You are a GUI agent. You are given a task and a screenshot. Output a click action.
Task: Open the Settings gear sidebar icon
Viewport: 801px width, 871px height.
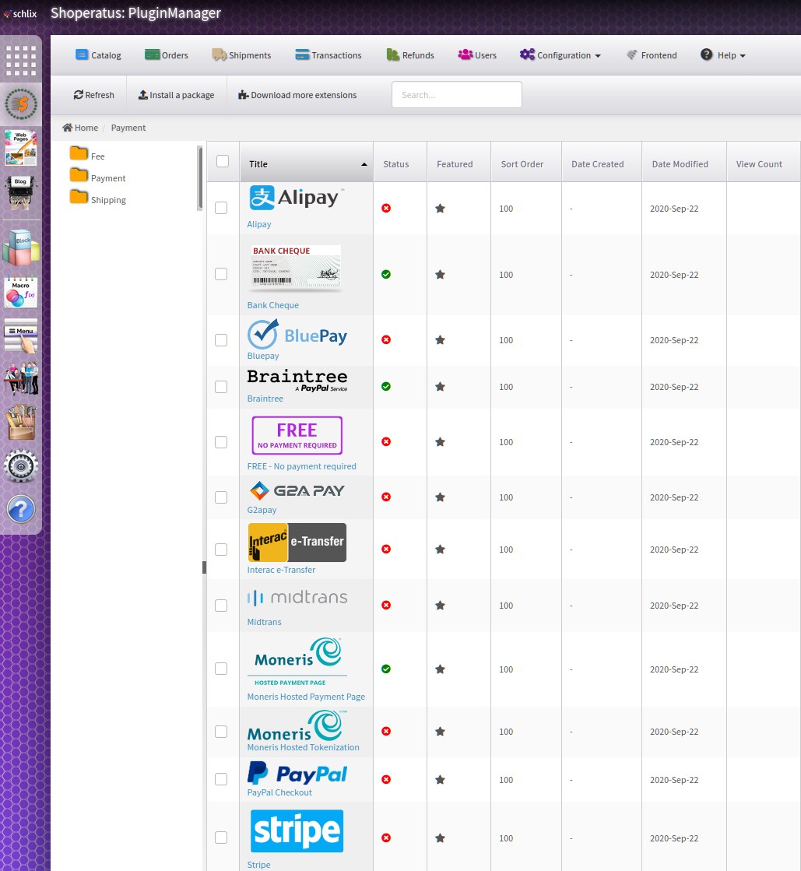(21, 465)
